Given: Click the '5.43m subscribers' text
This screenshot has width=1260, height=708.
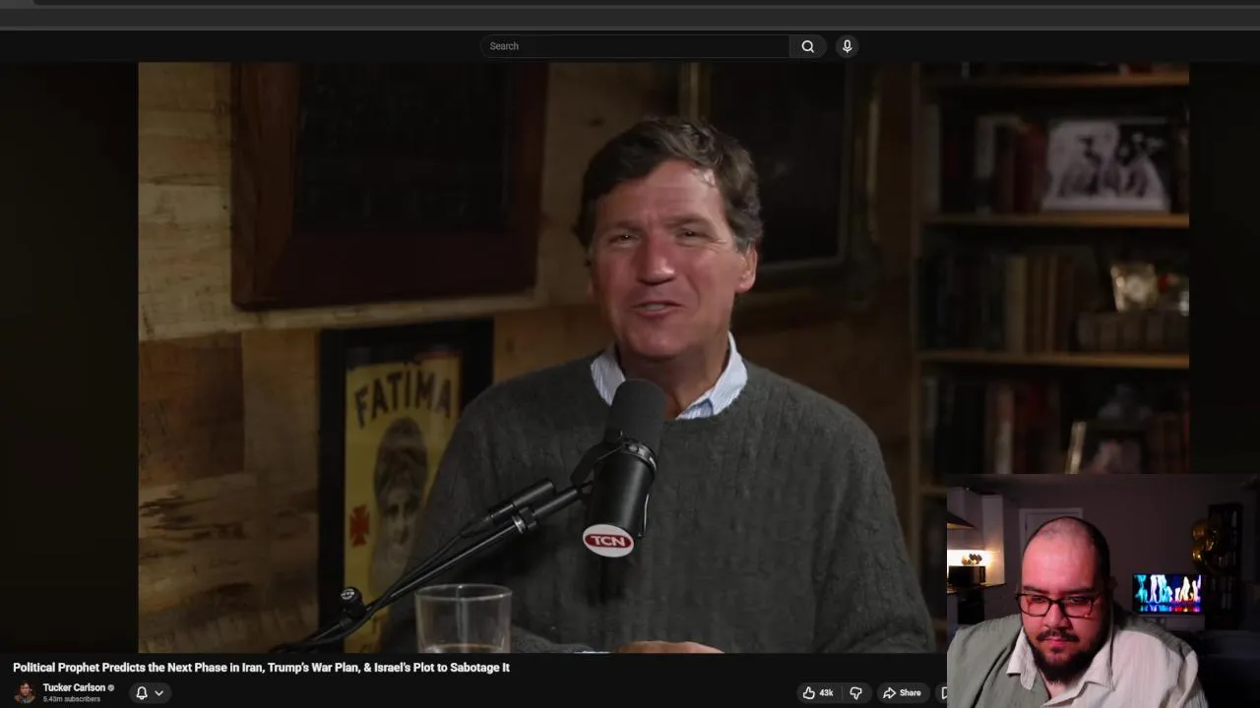Looking at the screenshot, I should click(x=71, y=699).
